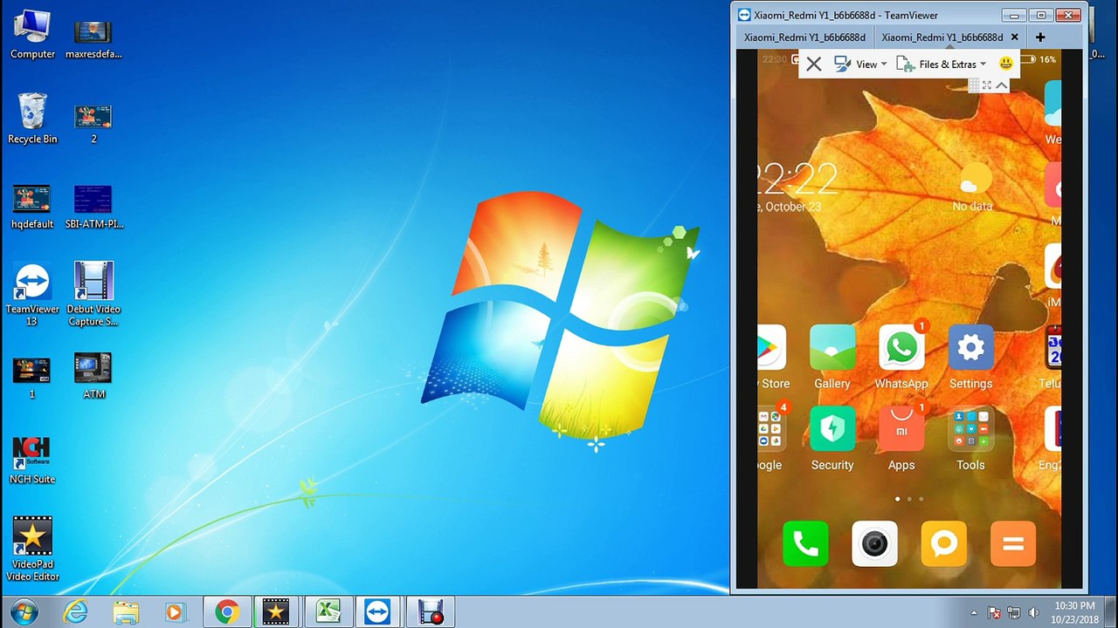Viewport: 1118px width, 628px height.
Task: Open the WhatsApp app on the phone
Action: pos(901,347)
